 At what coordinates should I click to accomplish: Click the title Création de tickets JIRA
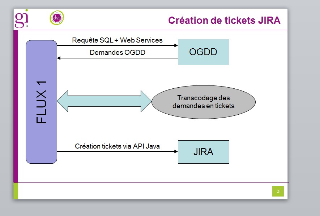coord(224,20)
